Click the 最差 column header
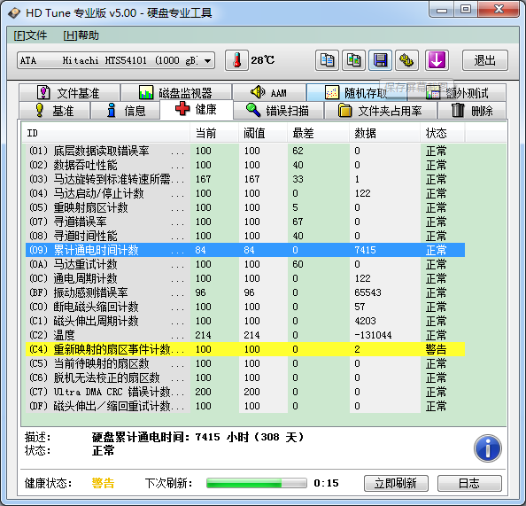Image resolution: width=526 pixels, height=506 pixels. (319, 133)
